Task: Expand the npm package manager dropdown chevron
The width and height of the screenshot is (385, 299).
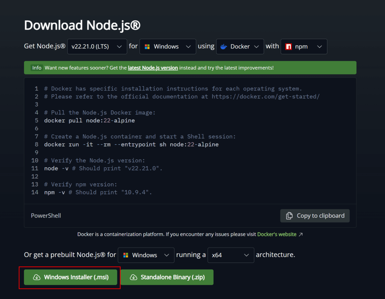Action: click(320, 47)
